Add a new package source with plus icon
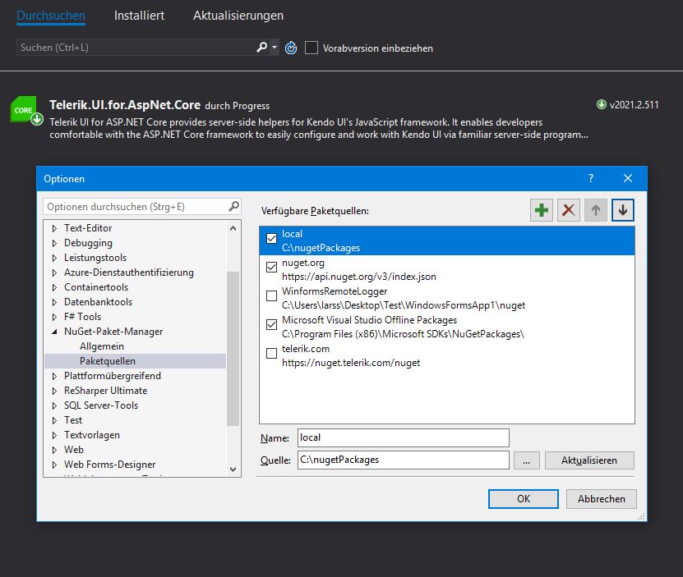Image resolution: width=683 pixels, height=577 pixels. tap(542, 210)
